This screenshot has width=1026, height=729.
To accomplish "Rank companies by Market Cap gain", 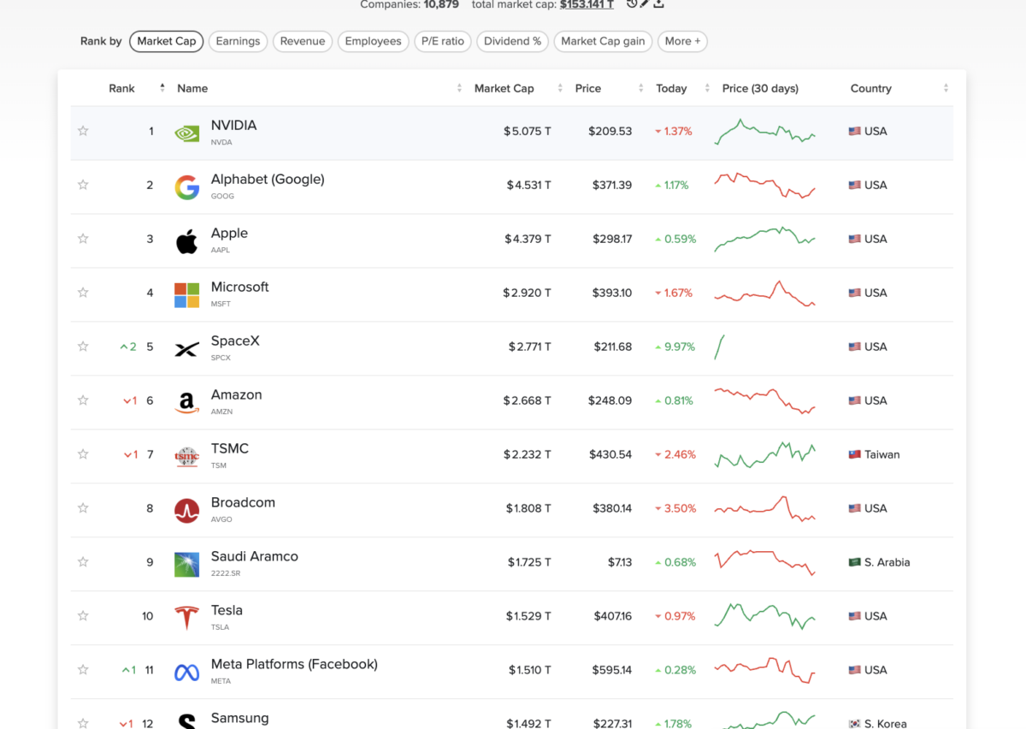I will click(603, 41).
